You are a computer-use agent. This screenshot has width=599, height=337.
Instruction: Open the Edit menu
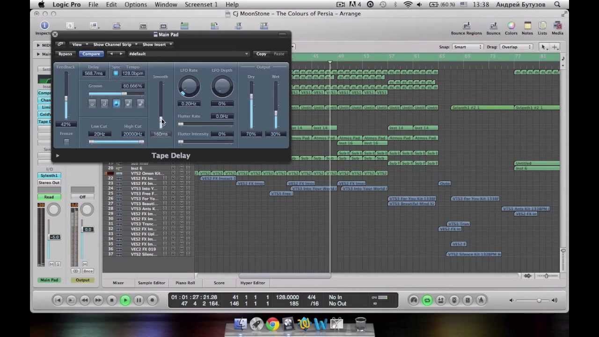tap(111, 4)
